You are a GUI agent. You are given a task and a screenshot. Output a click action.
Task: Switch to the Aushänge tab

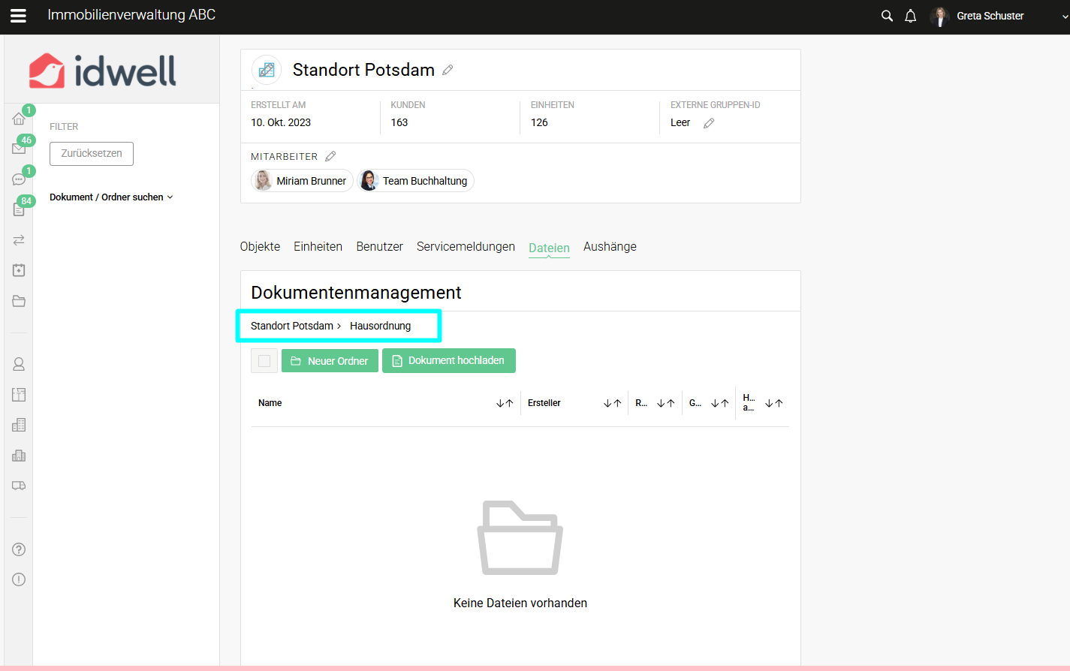pos(610,247)
